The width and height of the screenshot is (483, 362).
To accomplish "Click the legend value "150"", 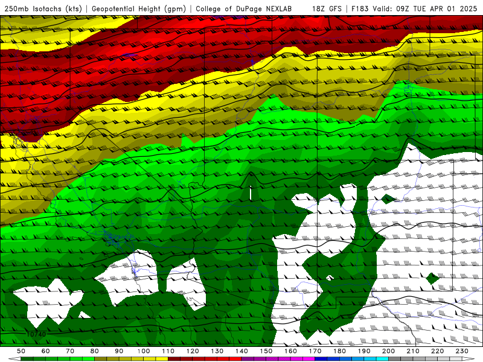I will [x=266, y=351].
